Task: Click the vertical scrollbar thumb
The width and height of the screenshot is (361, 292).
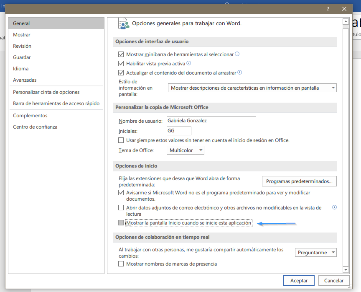Action: click(x=346, y=147)
